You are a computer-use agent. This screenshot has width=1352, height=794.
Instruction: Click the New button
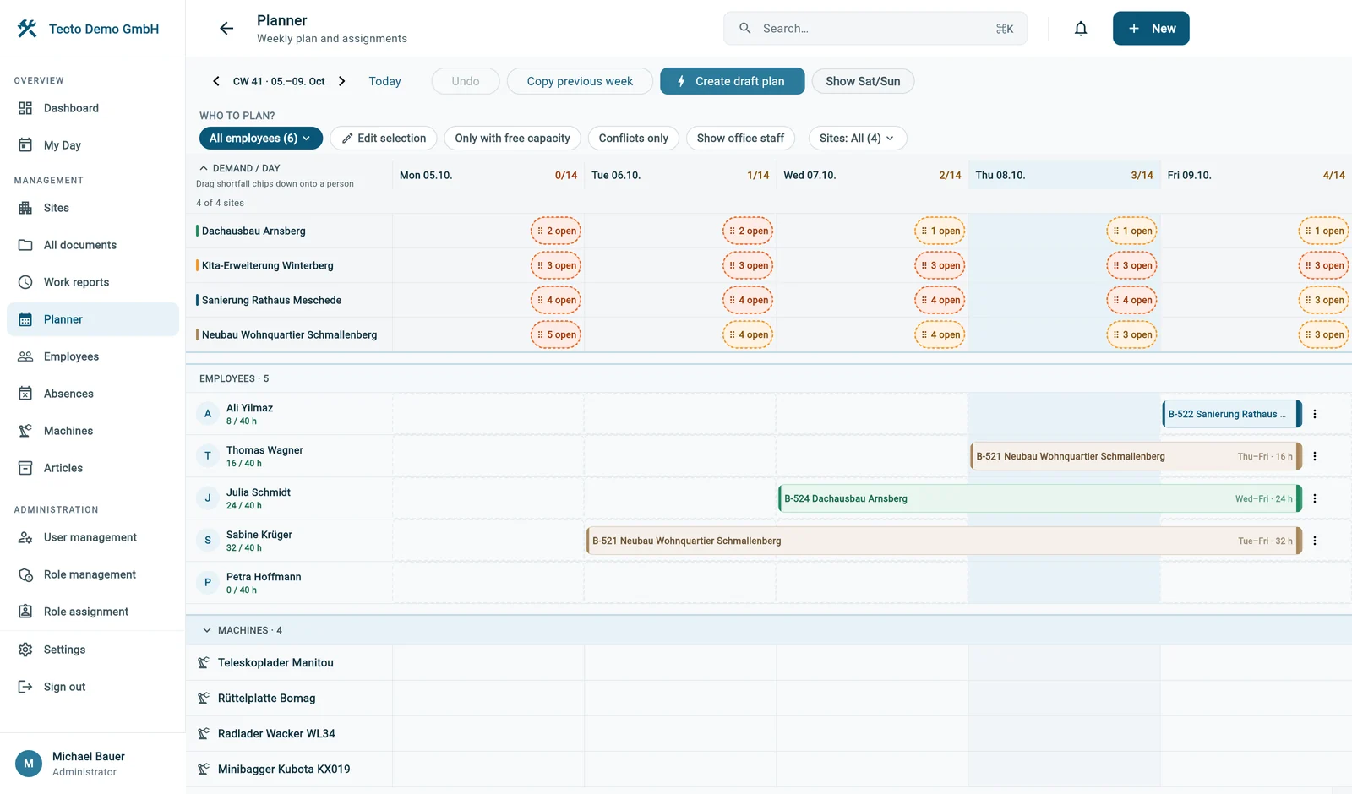pyautogui.click(x=1151, y=29)
